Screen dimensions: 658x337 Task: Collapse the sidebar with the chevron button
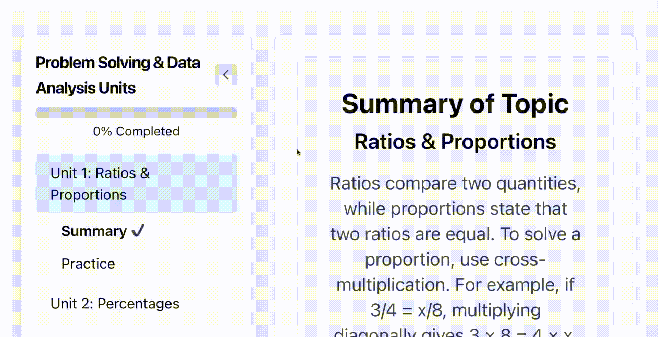coord(226,75)
